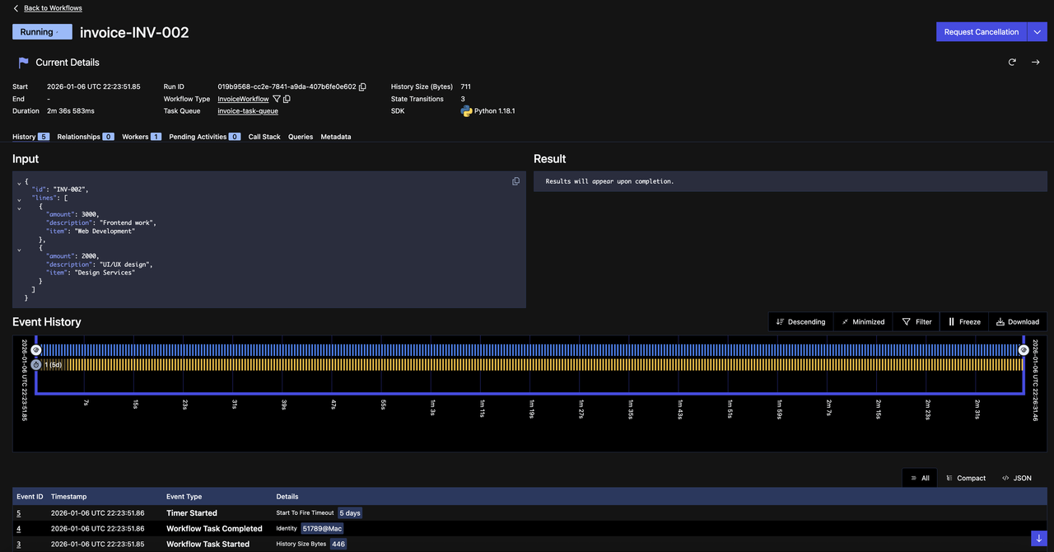Click the Running status badge
The image size is (1054, 552).
[x=42, y=32]
